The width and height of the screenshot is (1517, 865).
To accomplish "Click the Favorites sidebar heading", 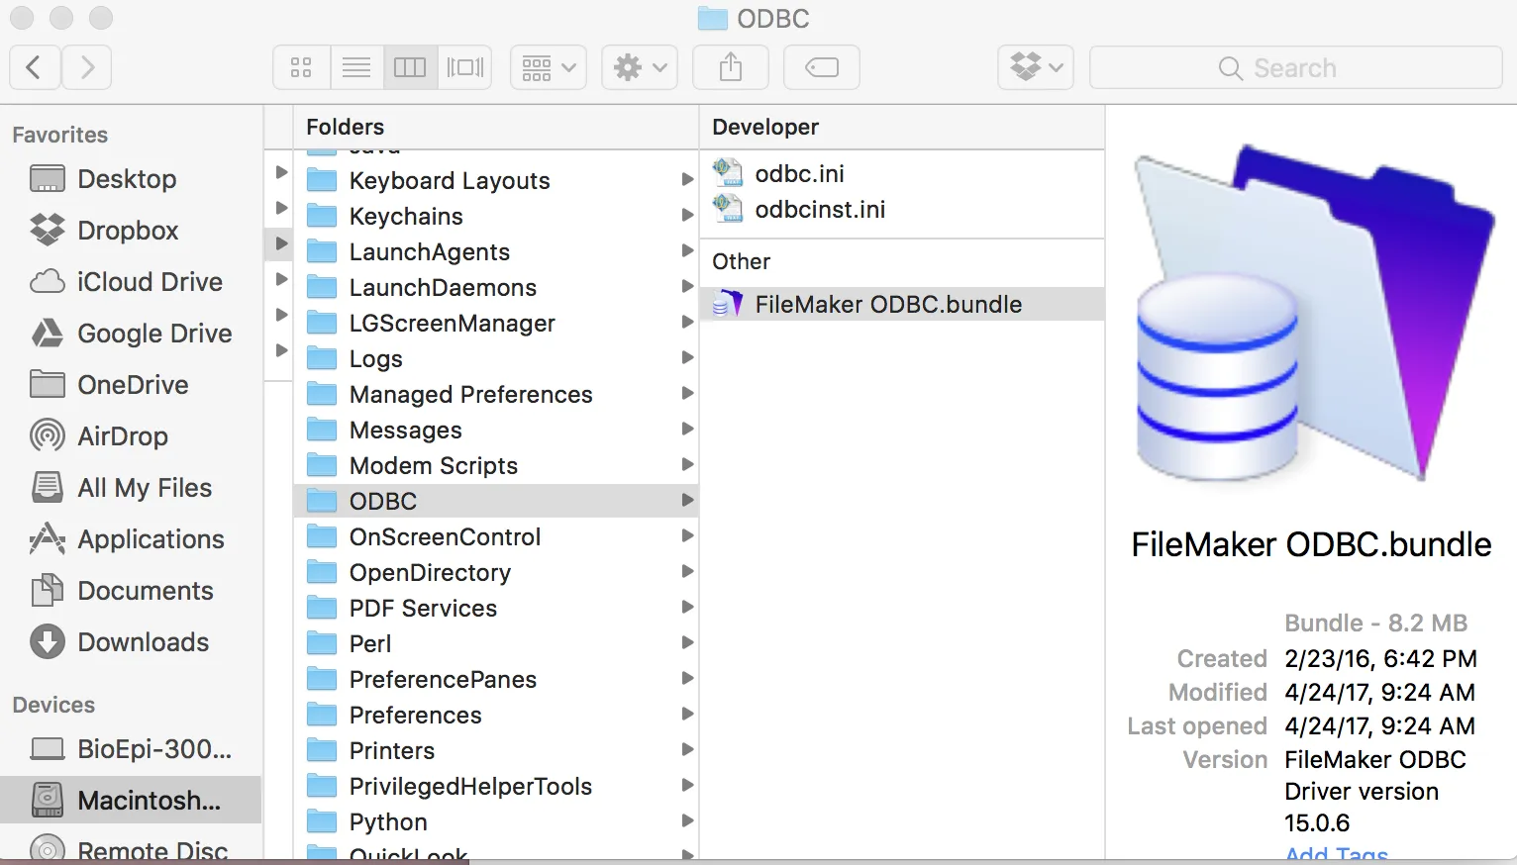I will [x=59, y=135].
